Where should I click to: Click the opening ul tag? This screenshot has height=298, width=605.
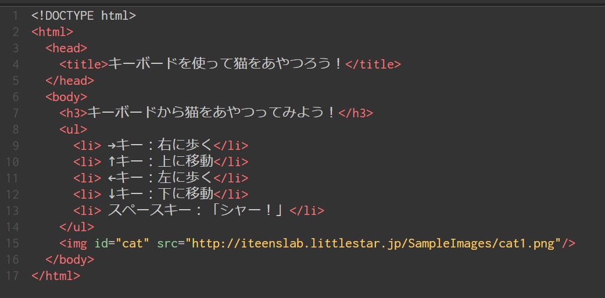click(73, 129)
